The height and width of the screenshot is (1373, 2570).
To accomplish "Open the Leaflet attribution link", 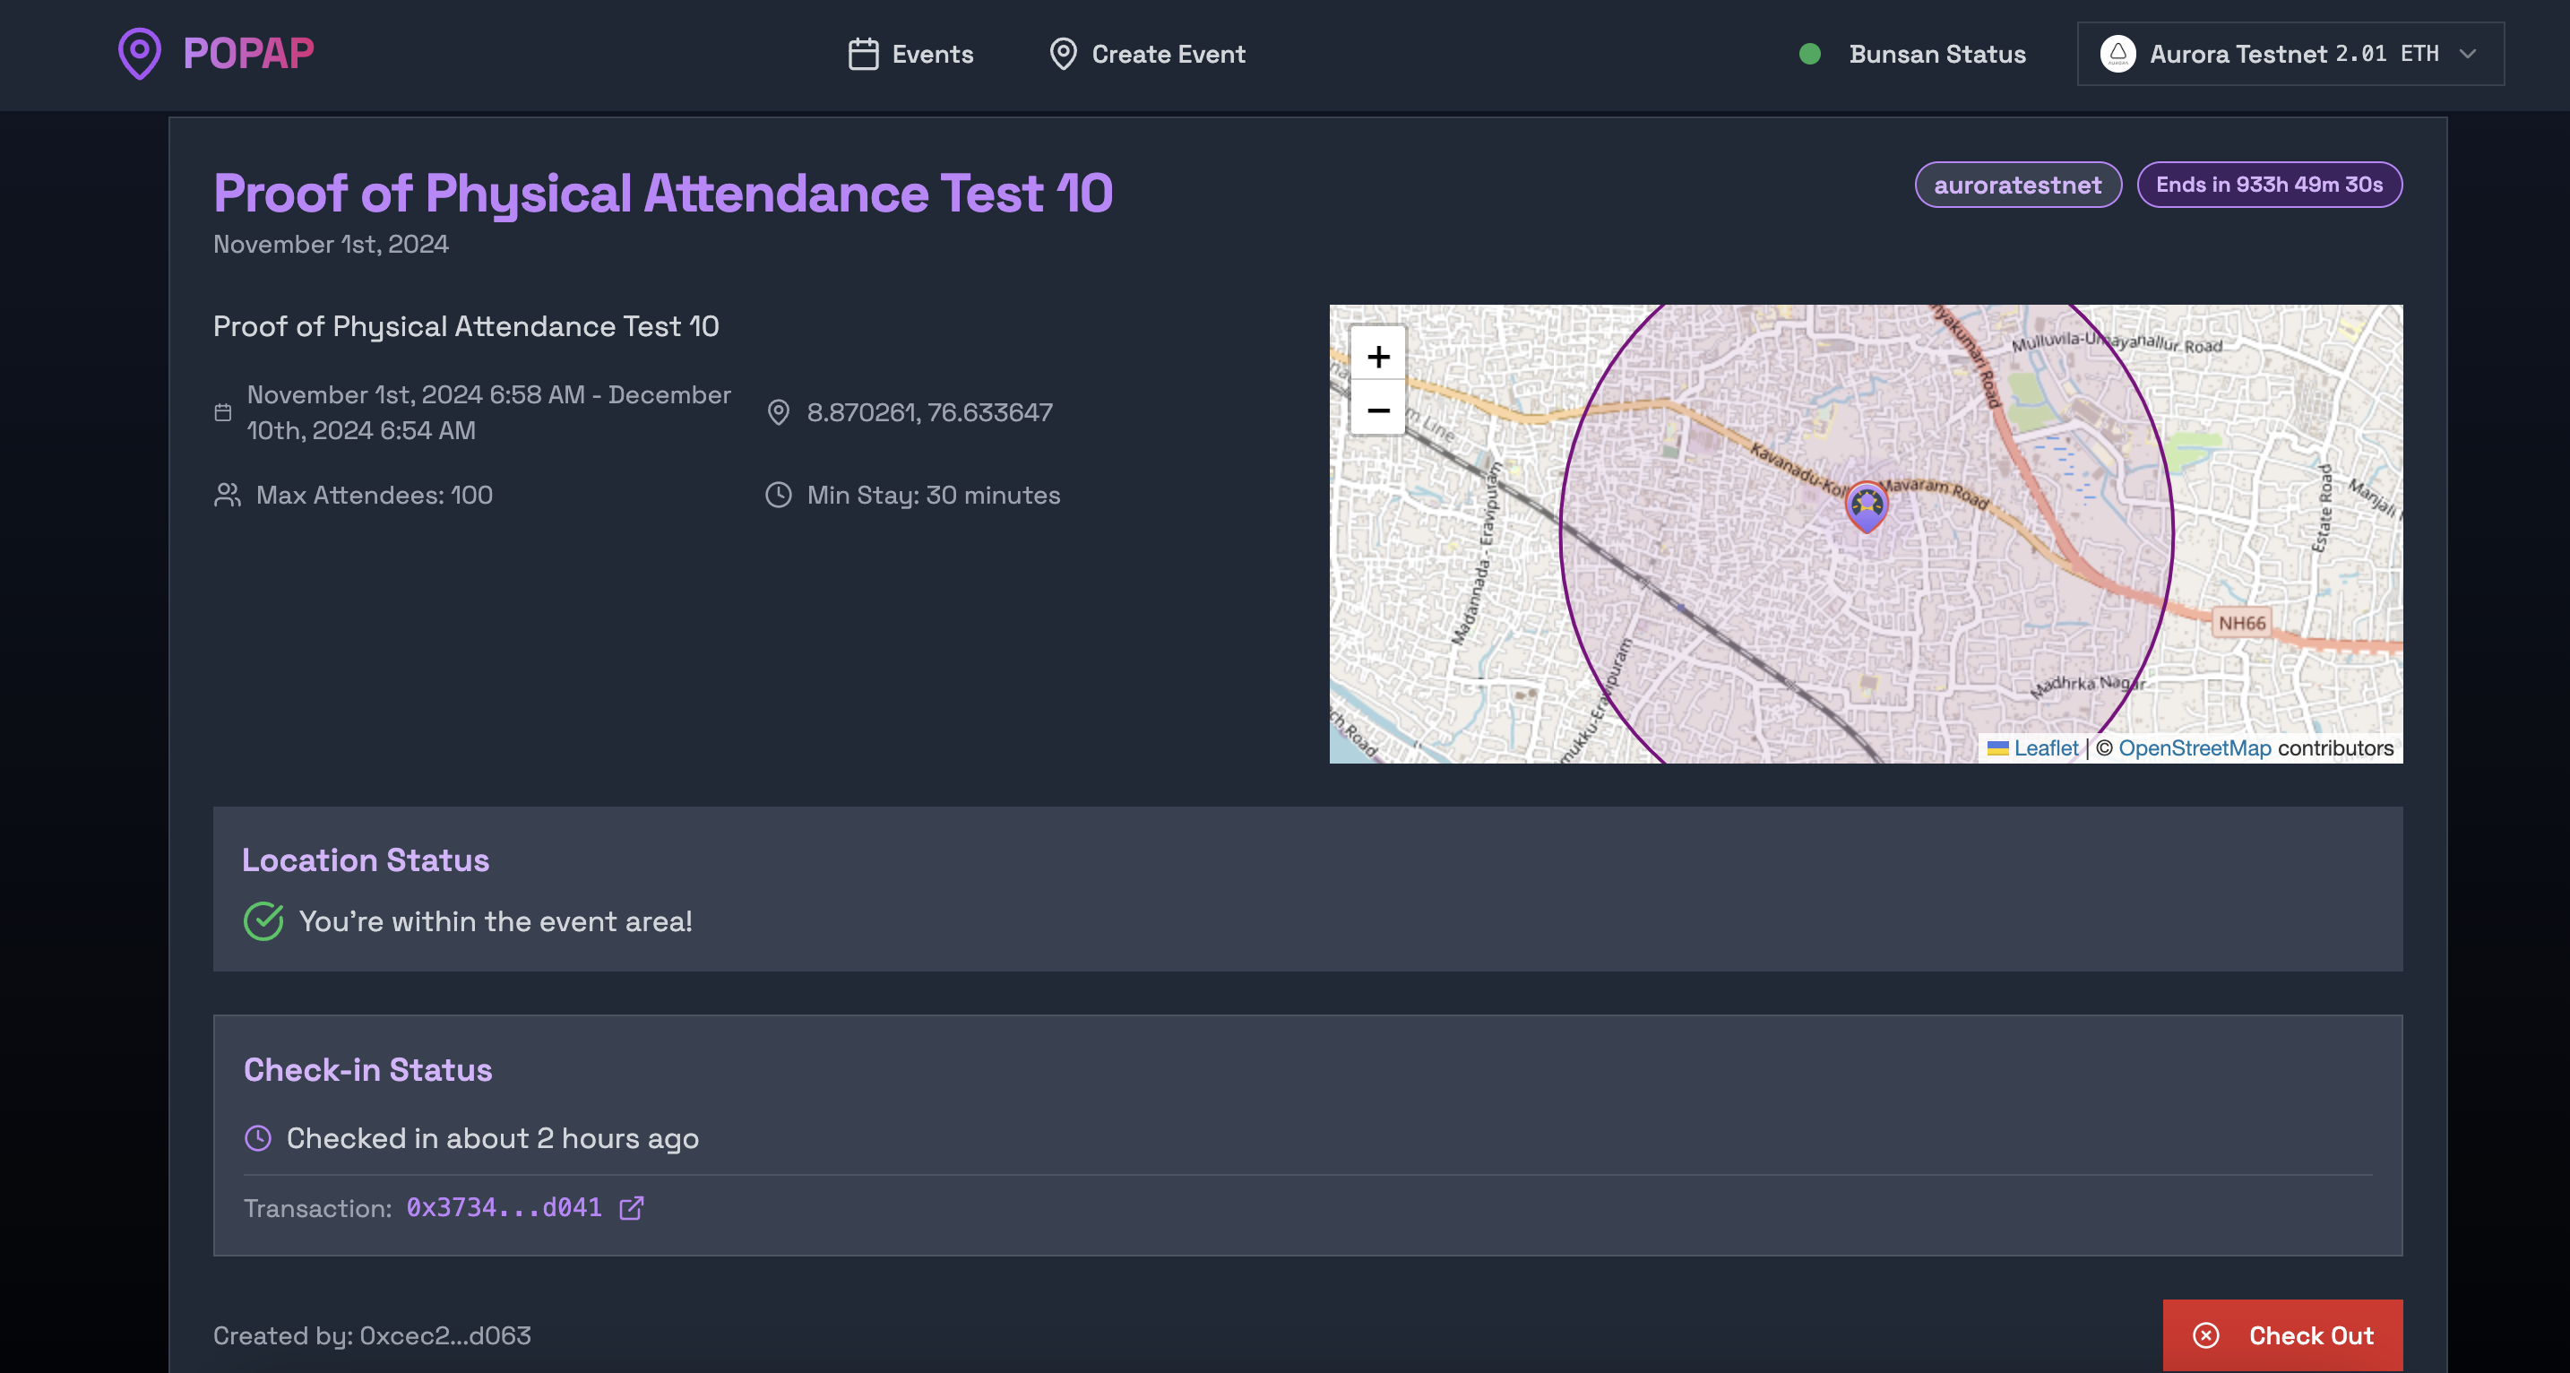I will 2044,748.
